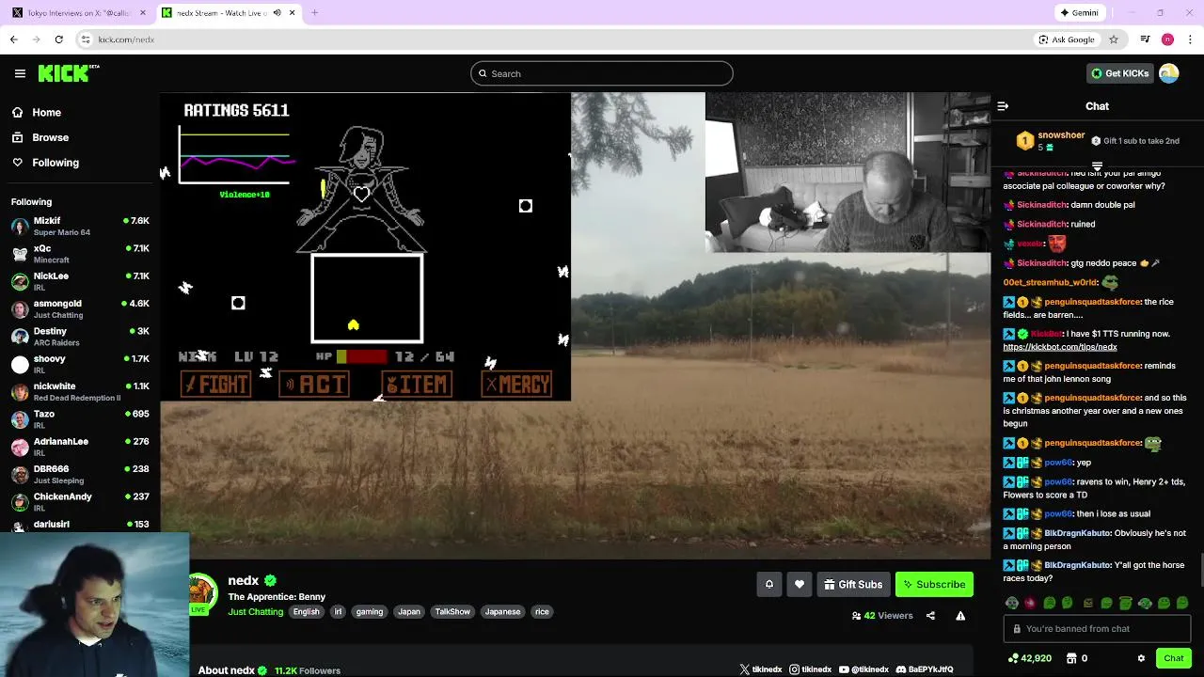Click the KICK logo
Viewport: 1204px width, 677px height.
pyautogui.click(x=69, y=73)
